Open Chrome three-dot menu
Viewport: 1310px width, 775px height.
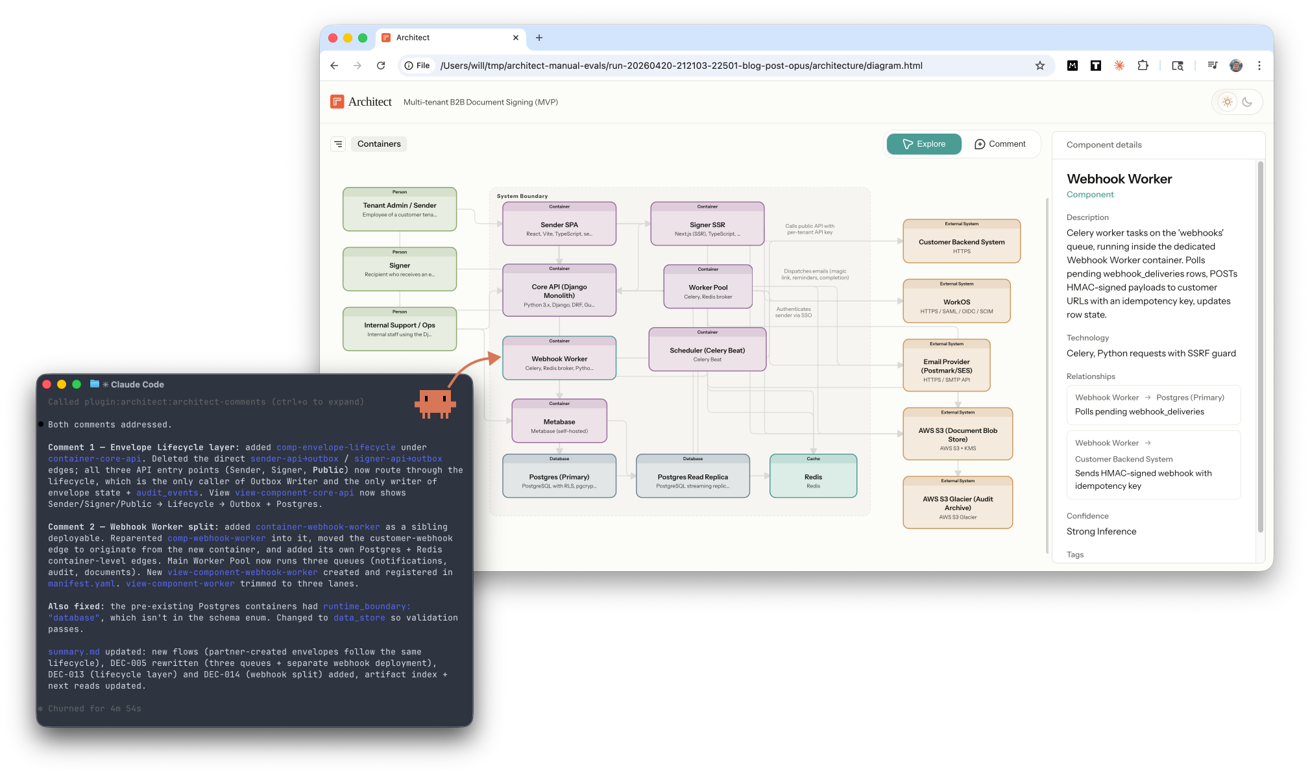[x=1259, y=66]
